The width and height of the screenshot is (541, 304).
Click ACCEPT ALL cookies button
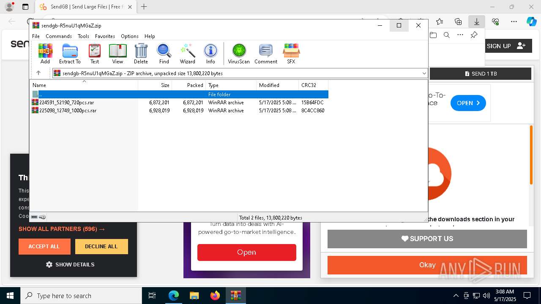coord(44,247)
